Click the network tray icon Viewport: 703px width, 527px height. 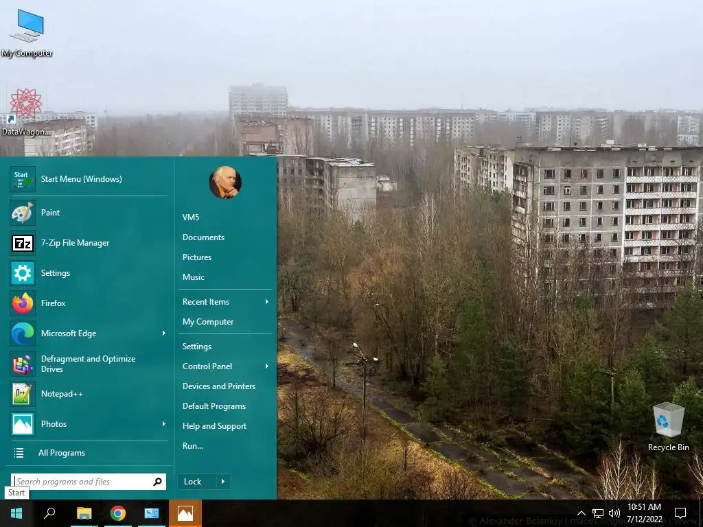point(598,513)
